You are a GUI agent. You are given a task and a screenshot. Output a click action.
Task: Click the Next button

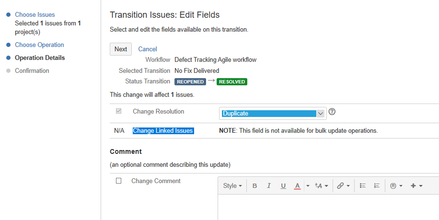(121, 49)
